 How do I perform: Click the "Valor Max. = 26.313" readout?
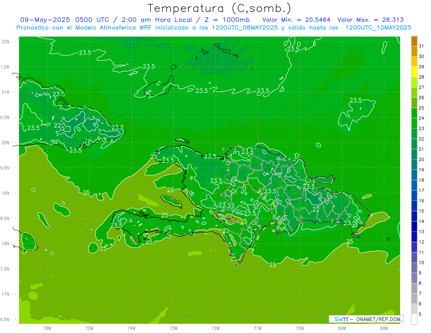point(370,20)
